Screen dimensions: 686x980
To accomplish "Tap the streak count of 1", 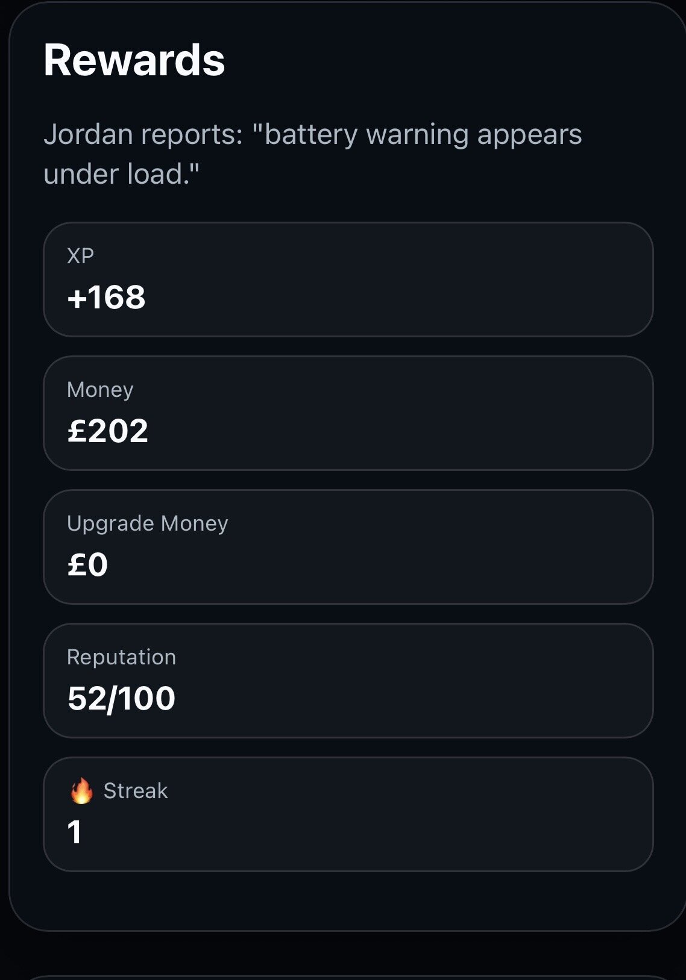I will (x=74, y=832).
